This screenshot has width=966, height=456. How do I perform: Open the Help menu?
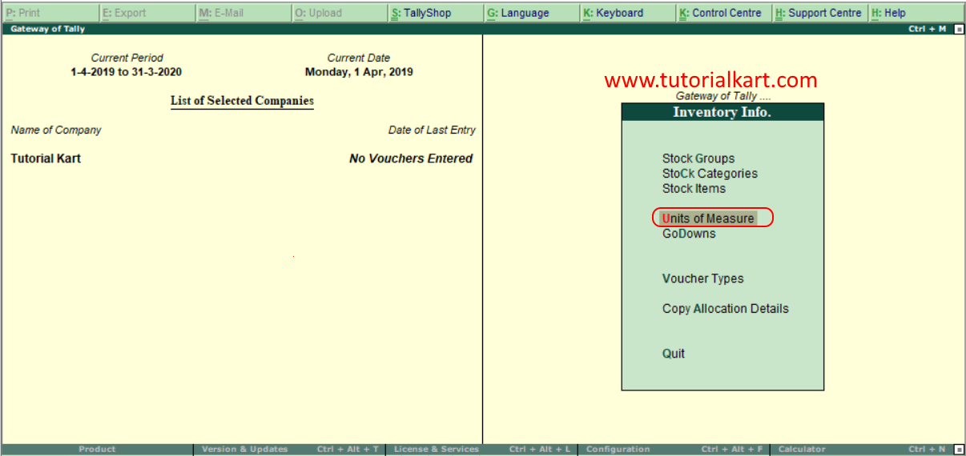[x=917, y=13]
